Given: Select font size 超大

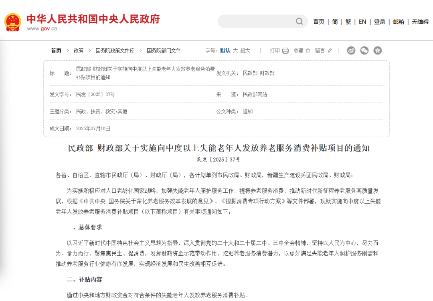Looking at the screenshot, I should pos(245,51).
